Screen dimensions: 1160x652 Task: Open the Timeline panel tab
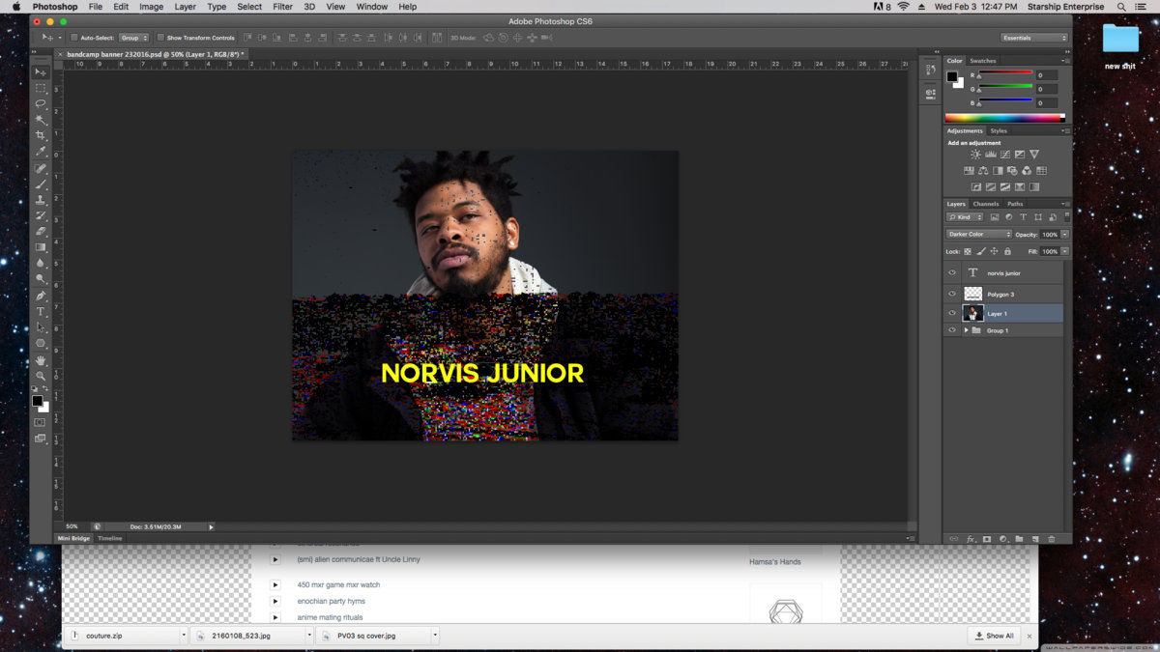tap(109, 538)
